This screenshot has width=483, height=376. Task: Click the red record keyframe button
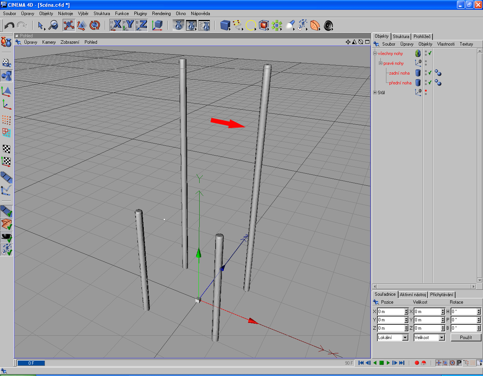click(x=417, y=363)
